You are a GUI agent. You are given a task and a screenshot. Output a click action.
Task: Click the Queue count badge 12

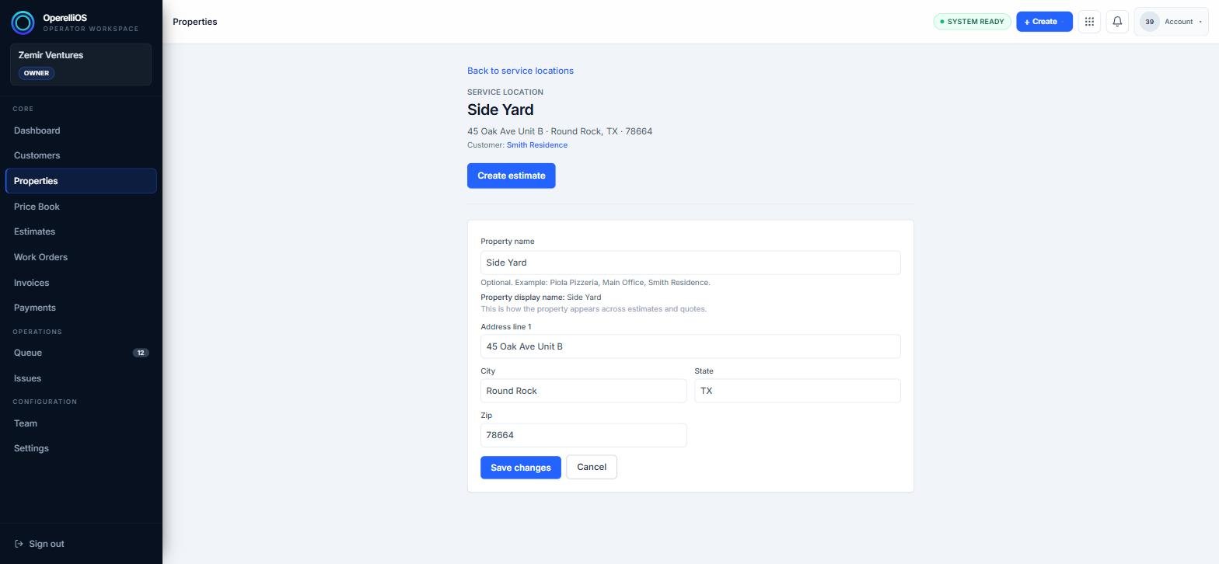click(x=141, y=353)
